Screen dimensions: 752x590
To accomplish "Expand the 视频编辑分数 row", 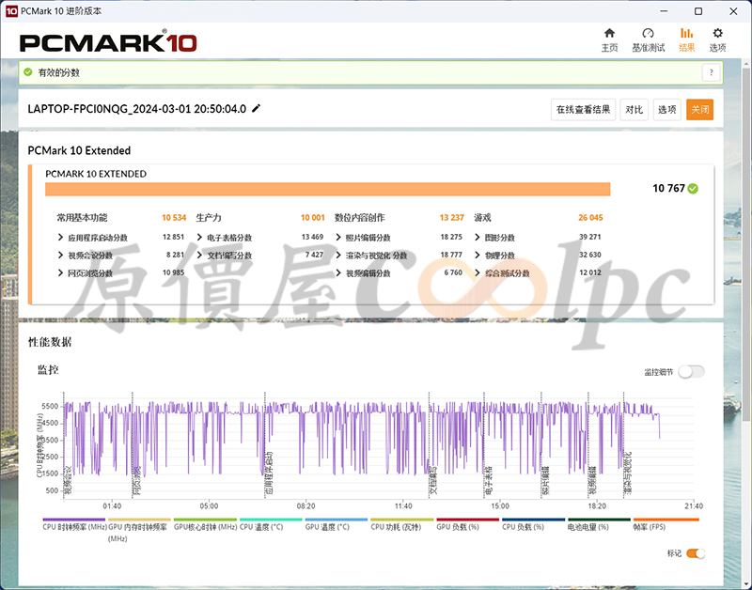I will (x=338, y=272).
